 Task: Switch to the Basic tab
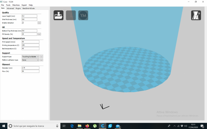point(3,8)
